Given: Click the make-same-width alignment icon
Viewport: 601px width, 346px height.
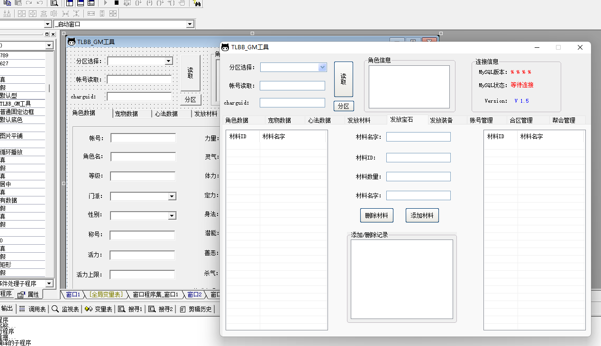Looking at the screenshot, I should coord(91,14).
